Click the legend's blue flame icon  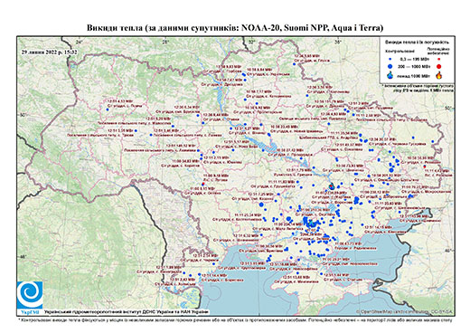(x=390, y=75)
